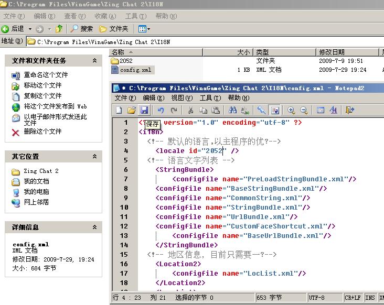This screenshot has height=305, width=384.
Task: Collapse the 详细信息 panel
Action: pyautogui.click(x=94, y=227)
